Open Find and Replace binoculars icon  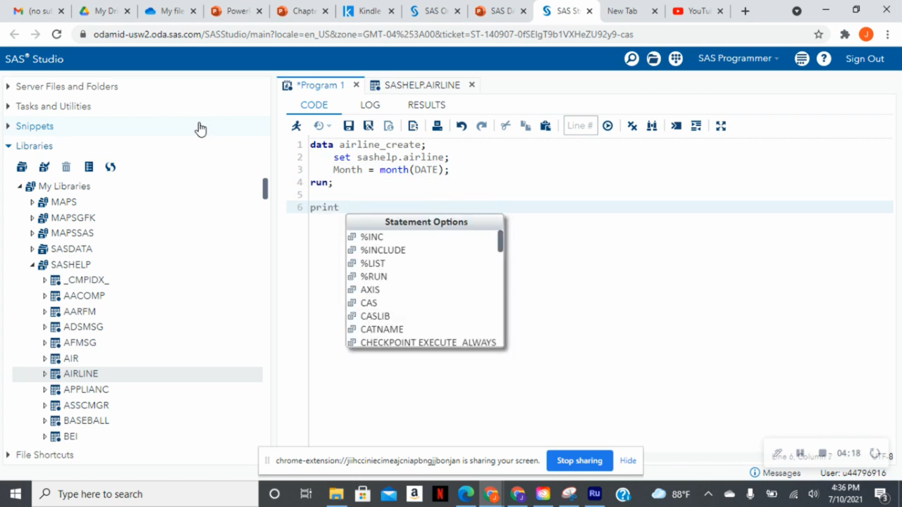(652, 125)
